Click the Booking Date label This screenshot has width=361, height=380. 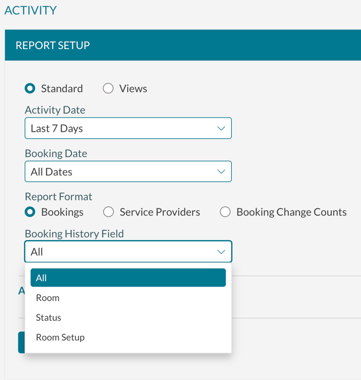point(56,153)
